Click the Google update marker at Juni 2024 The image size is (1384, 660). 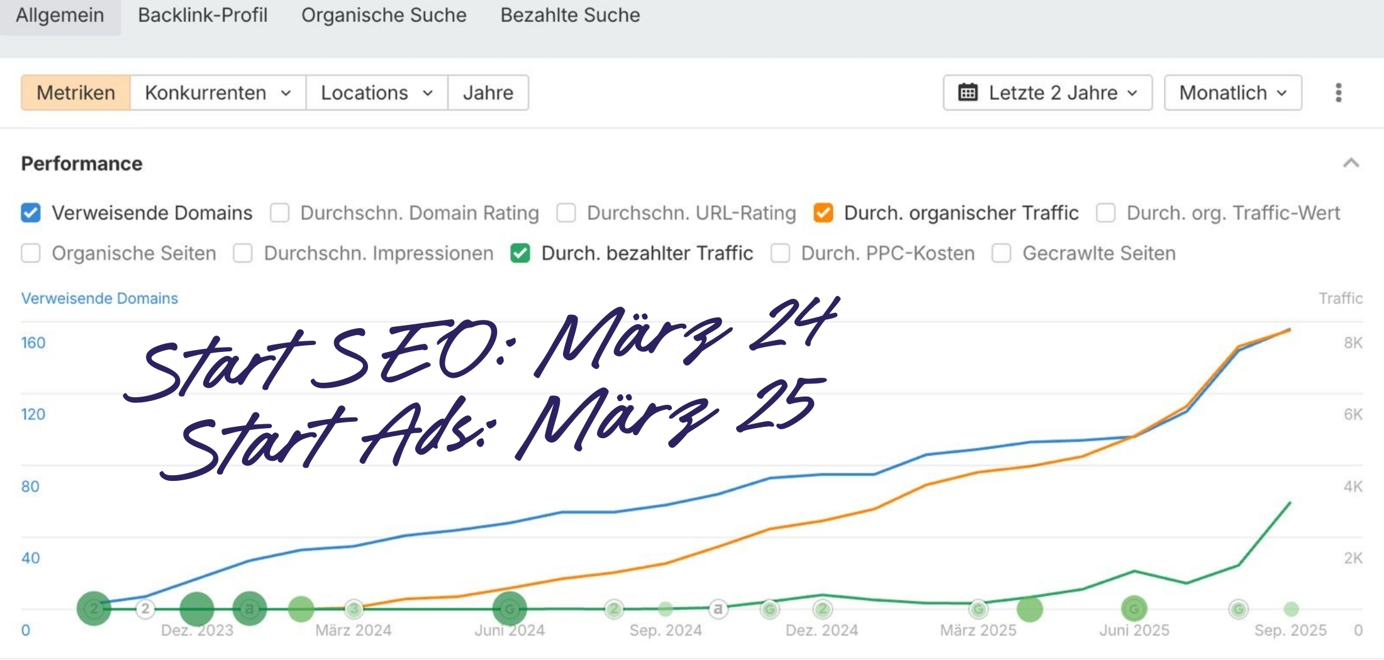[x=509, y=608]
